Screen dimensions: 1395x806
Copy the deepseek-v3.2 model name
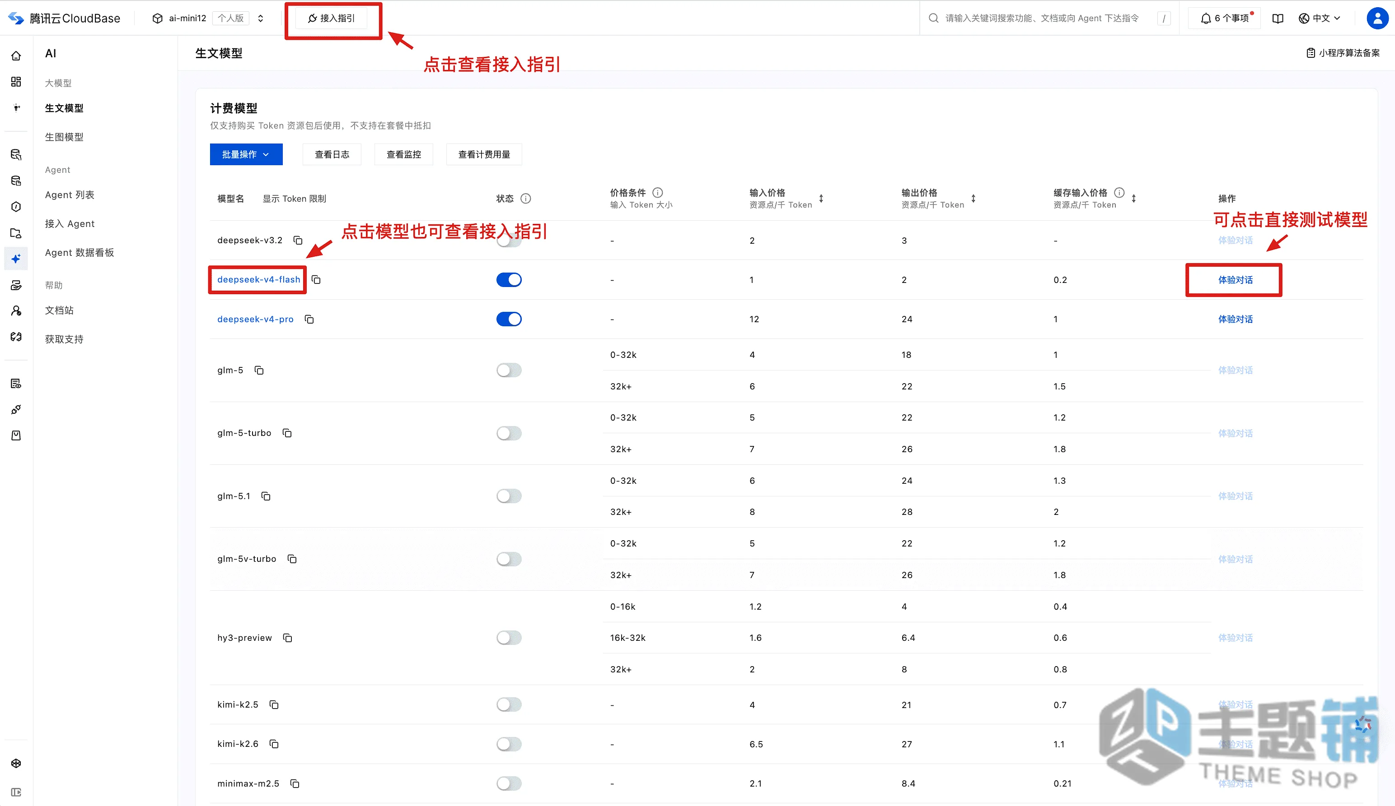(x=298, y=240)
